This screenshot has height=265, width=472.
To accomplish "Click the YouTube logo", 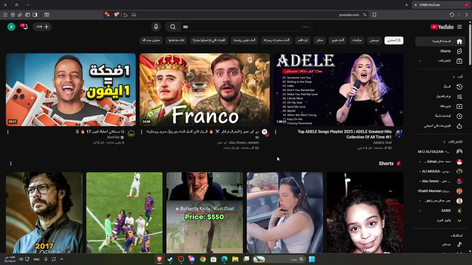I will [442, 27].
